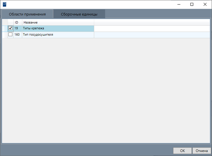Cancel with the Отмена button
The height and width of the screenshot is (156, 212).
pyautogui.click(x=202, y=151)
